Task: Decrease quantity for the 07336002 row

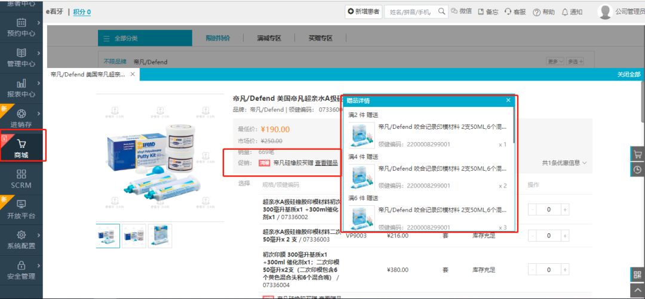Action: click(533, 209)
